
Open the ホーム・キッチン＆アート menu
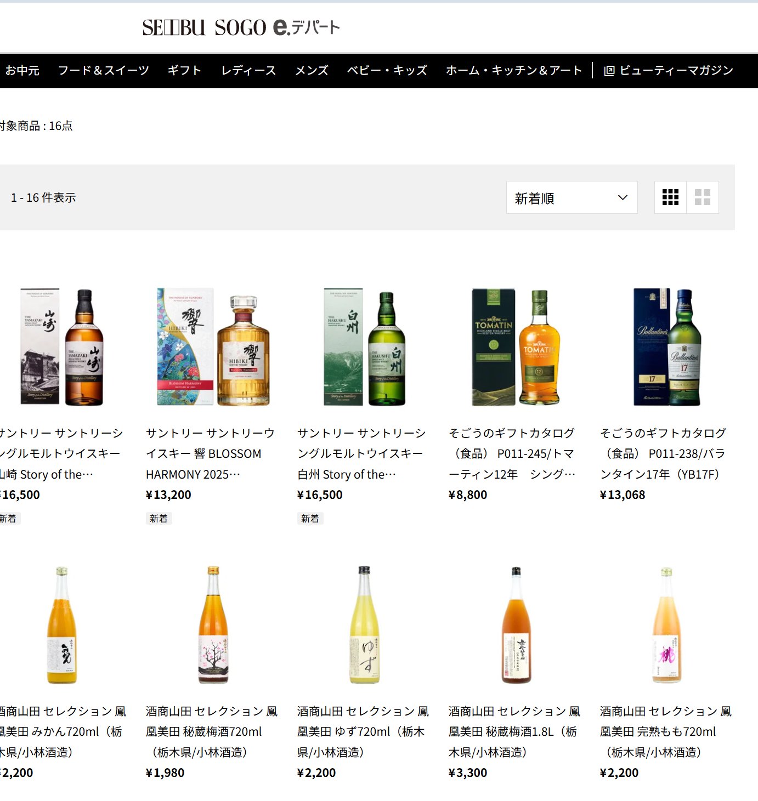coord(513,70)
